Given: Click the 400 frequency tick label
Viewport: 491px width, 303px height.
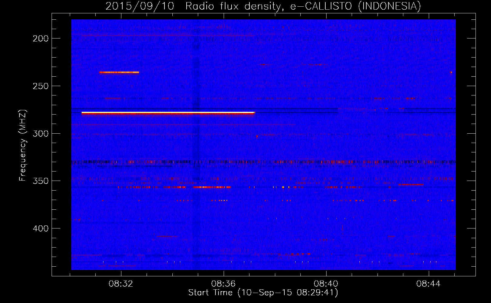Looking at the screenshot, I should (x=41, y=228).
